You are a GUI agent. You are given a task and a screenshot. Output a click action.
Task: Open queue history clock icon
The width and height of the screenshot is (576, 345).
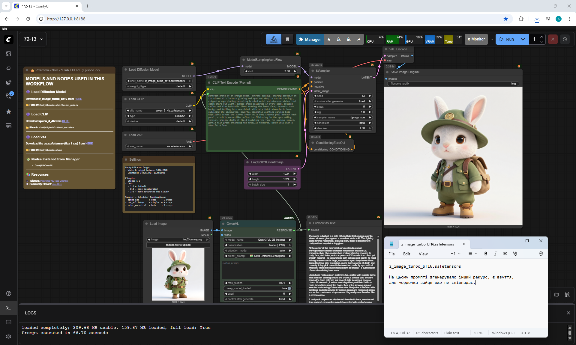coord(565,39)
